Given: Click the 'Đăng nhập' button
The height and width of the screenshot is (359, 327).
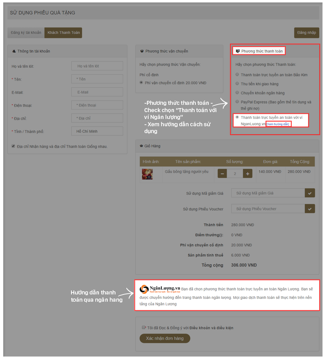Looking at the screenshot, I should tap(306, 33).
